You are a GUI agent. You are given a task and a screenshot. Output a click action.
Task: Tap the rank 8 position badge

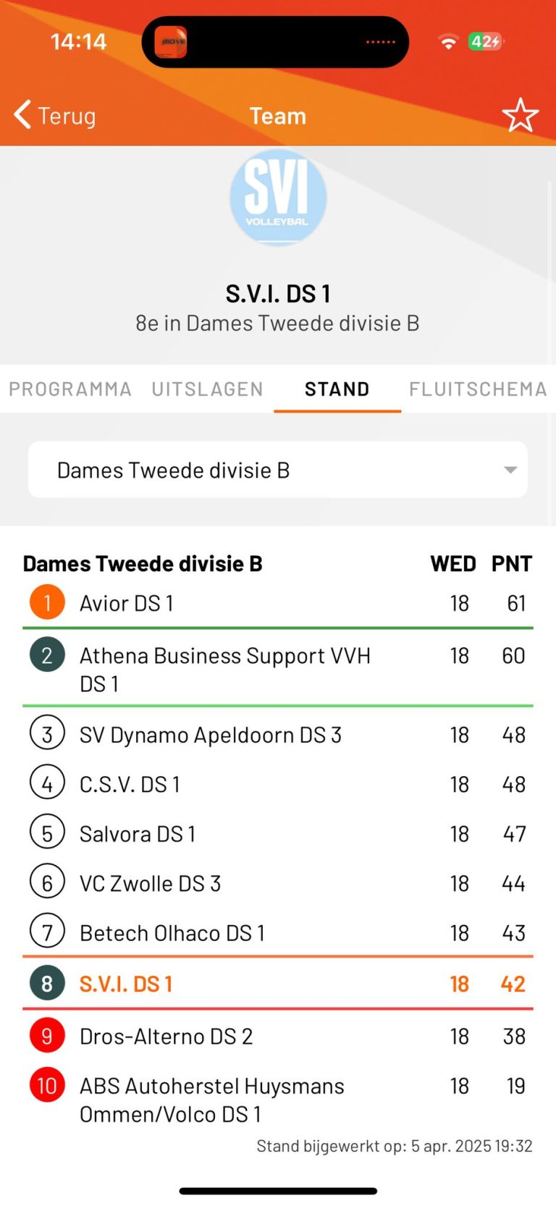click(47, 984)
